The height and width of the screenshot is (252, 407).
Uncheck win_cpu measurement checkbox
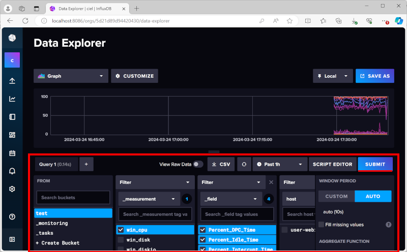click(121, 230)
